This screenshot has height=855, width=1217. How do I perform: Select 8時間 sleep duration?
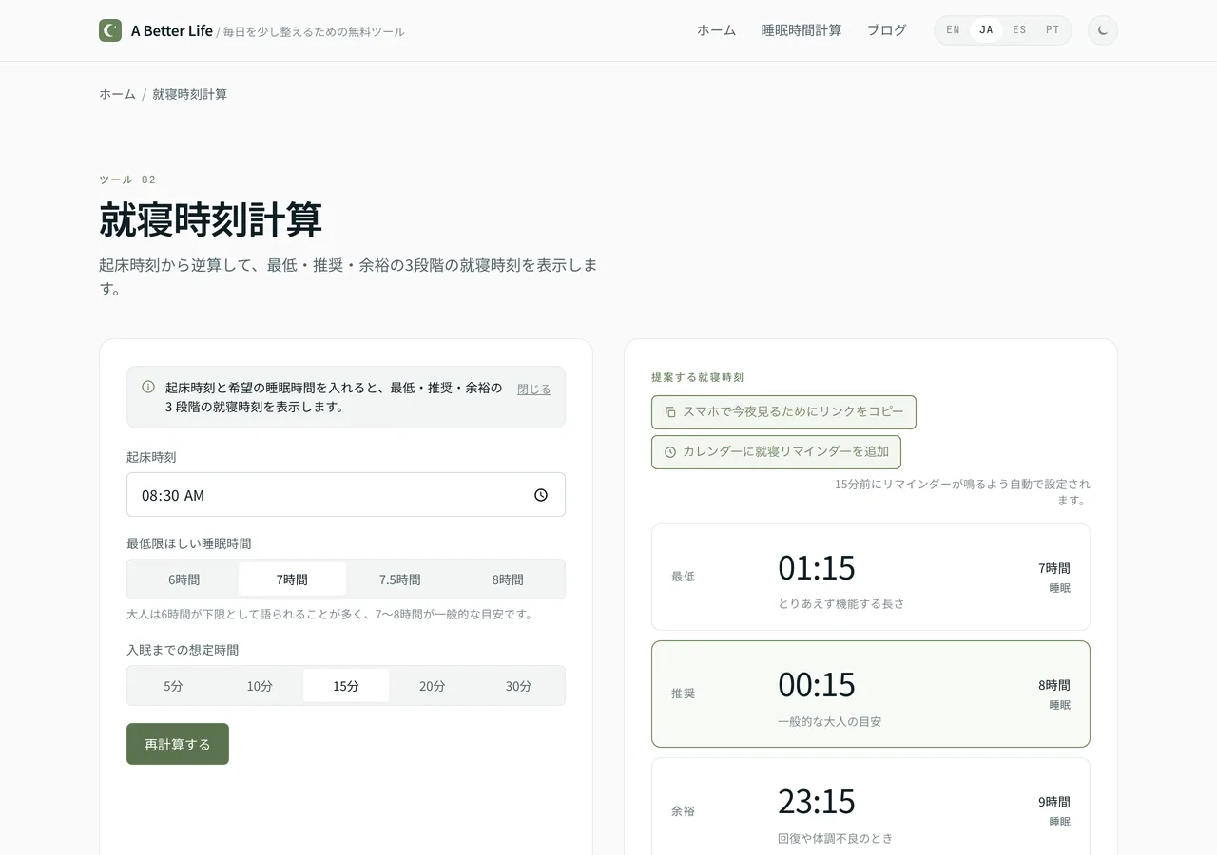click(x=508, y=579)
